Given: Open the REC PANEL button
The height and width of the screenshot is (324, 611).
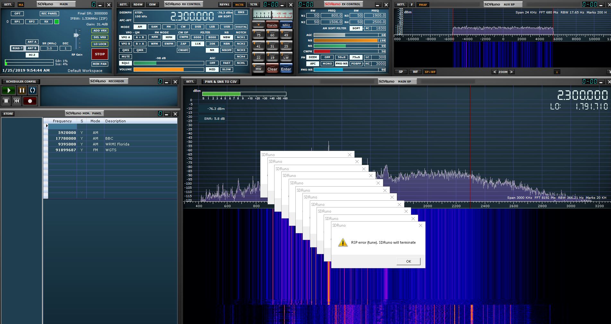Looking at the screenshot, I should [49, 13].
